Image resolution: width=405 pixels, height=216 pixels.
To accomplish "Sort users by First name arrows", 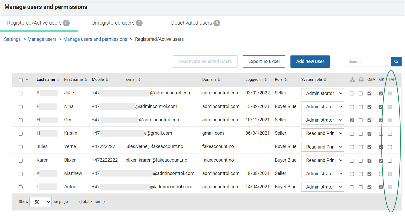I will [x=86, y=80].
